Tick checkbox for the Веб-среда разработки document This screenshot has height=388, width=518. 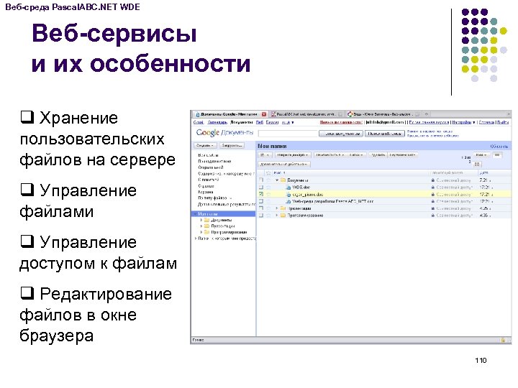coord(261,201)
